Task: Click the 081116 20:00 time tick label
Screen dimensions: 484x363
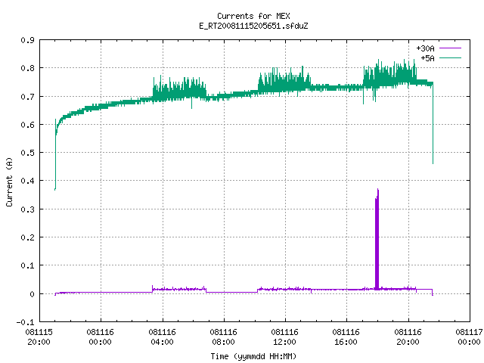Action: (x=408, y=337)
